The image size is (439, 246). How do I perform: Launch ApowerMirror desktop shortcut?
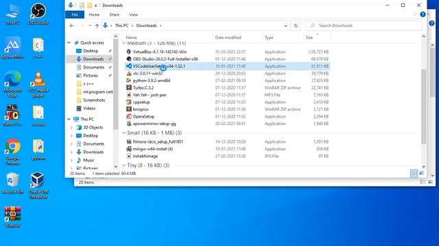[x=12, y=47]
